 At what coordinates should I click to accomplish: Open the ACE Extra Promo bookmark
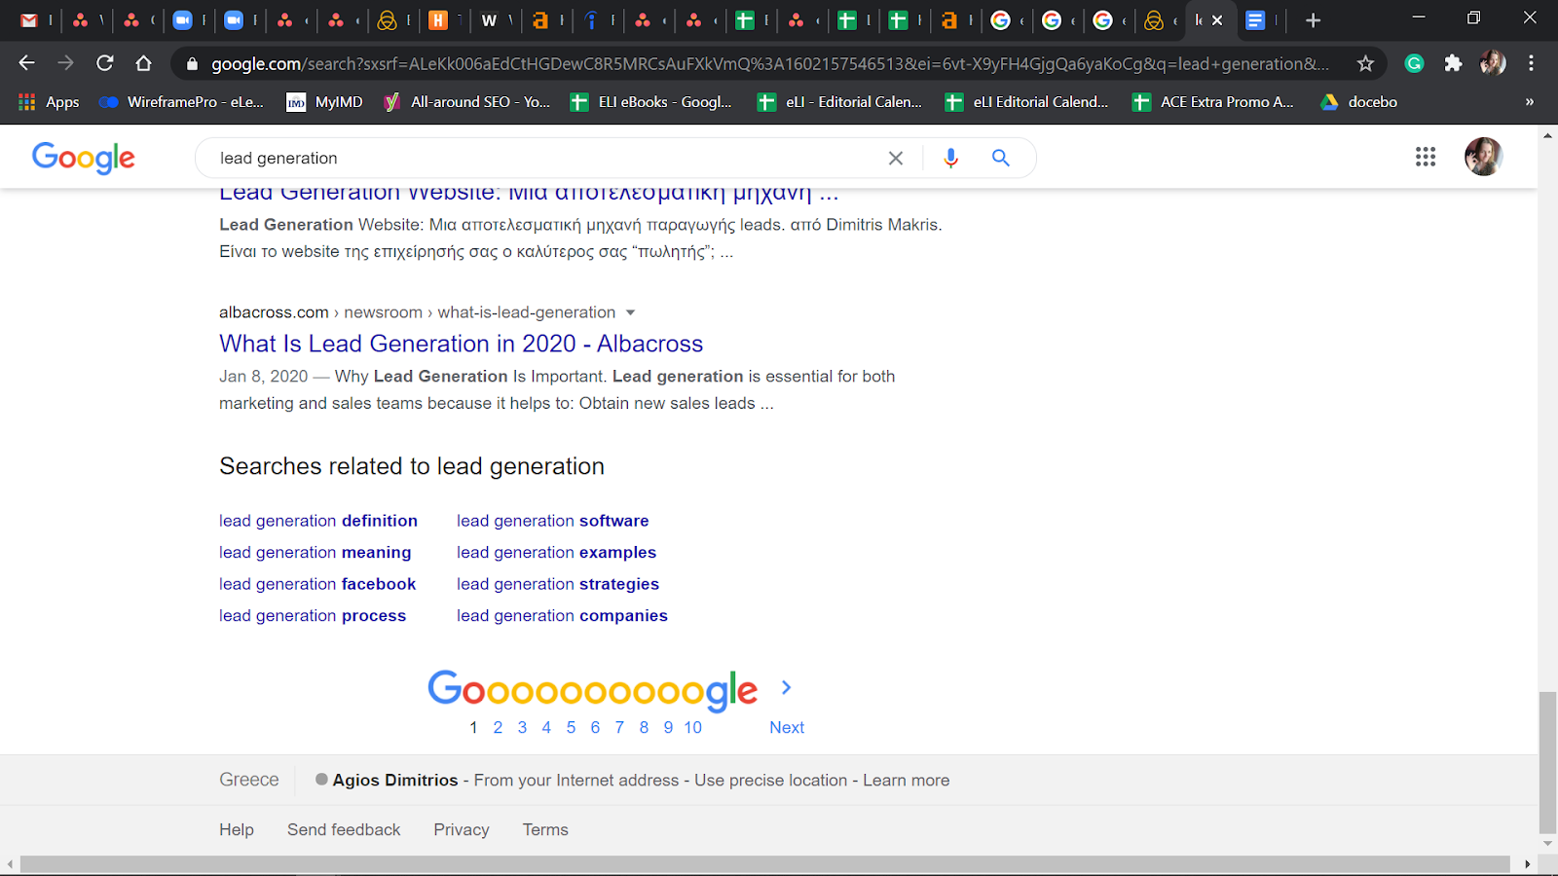(x=1213, y=102)
